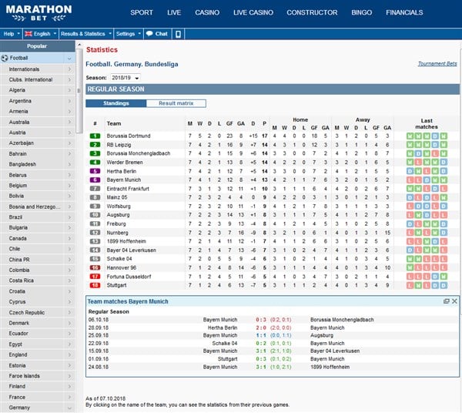Screen dimensions: 462x413
Task: Expand the Brazil sidebar item
Action: tap(69, 217)
